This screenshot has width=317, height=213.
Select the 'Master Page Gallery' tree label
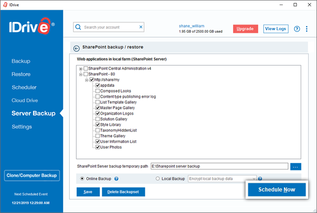pos(118,108)
